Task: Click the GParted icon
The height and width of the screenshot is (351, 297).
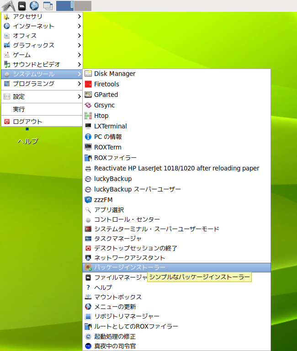Action: tap(88, 95)
